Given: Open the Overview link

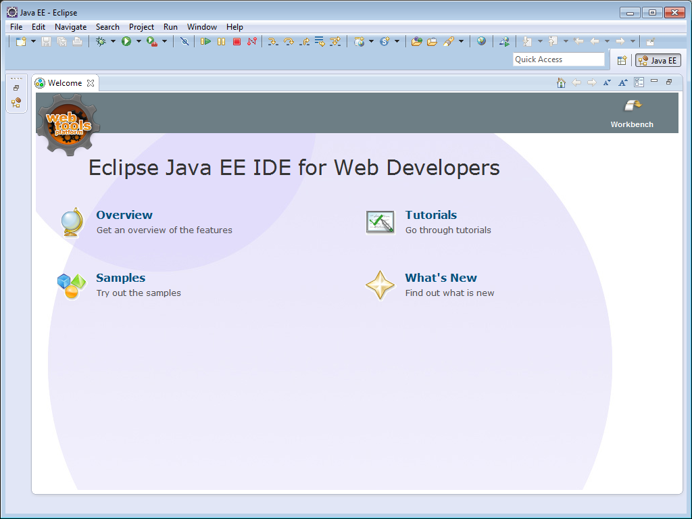Looking at the screenshot, I should [124, 215].
